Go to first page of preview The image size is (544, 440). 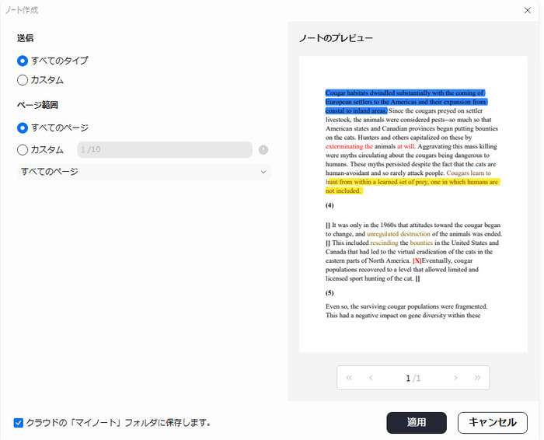click(x=349, y=378)
